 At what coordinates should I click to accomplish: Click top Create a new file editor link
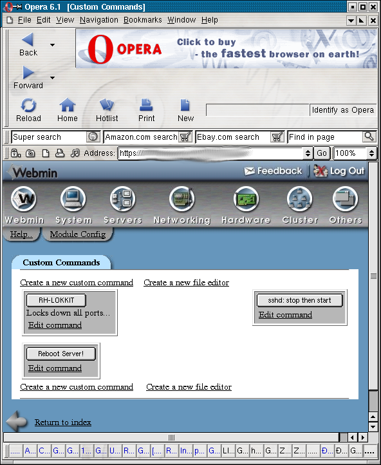pyautogui.click(x=187, y=282)
